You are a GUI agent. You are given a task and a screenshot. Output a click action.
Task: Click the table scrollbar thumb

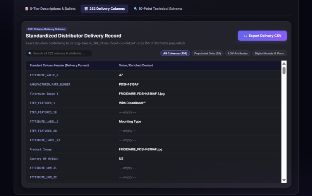pos(284,70)
